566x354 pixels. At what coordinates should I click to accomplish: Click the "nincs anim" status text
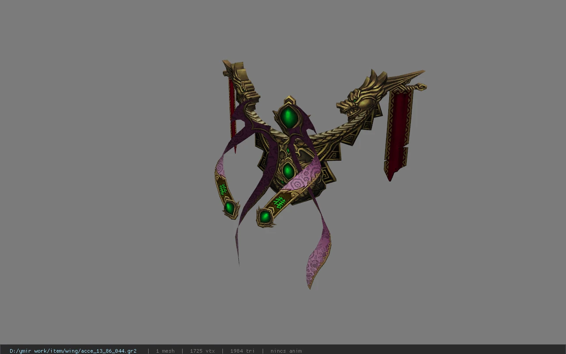pyautogui.click(x=286, y=351)
